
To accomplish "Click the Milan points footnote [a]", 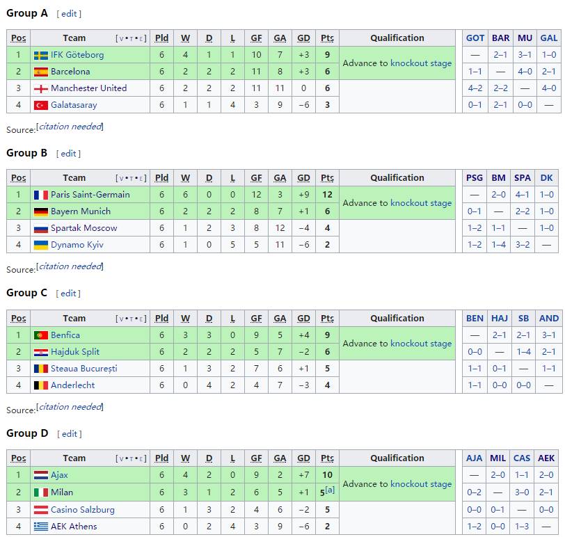I will click(330, 490).
